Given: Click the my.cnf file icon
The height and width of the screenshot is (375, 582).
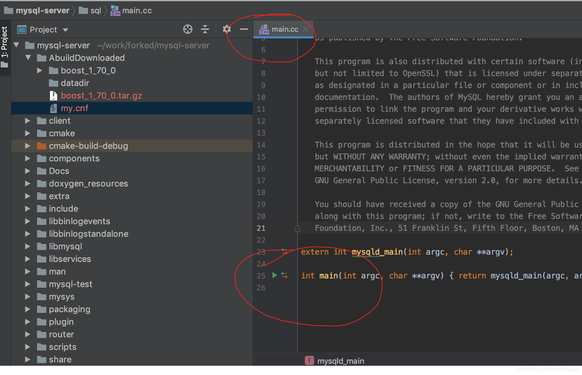Looking at the screenshot, I should coord(53,108).
